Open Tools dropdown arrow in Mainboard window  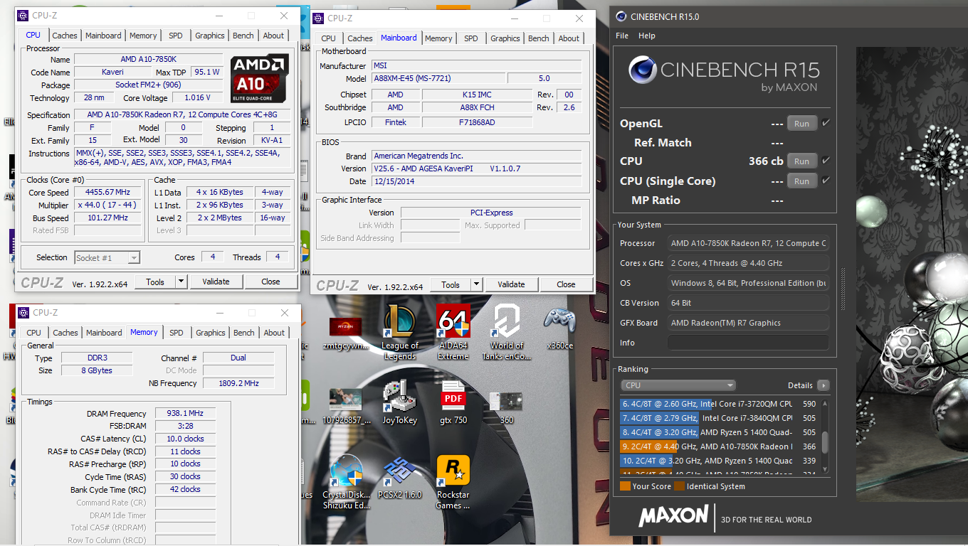(x=476, y=284)
